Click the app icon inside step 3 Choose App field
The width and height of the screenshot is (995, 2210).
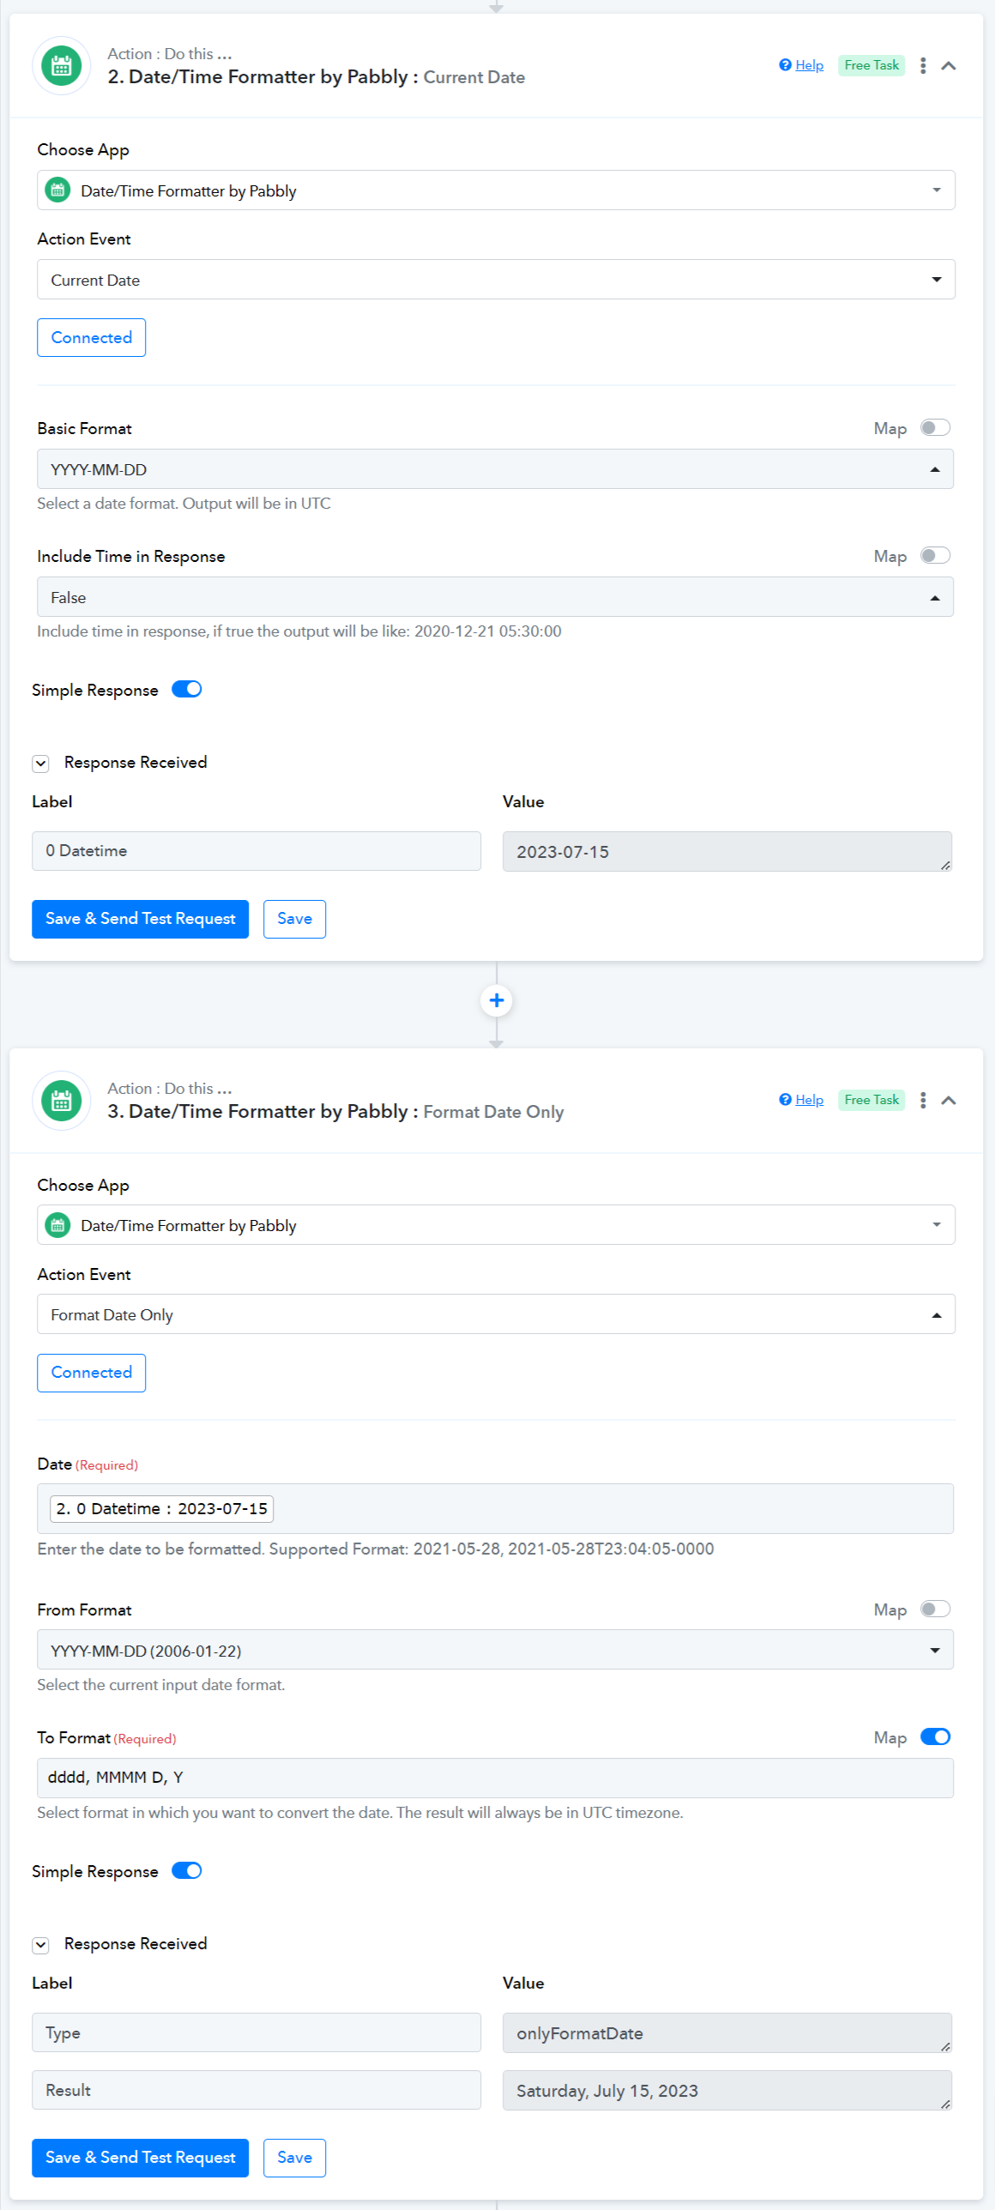click(x=57, y=1225)
